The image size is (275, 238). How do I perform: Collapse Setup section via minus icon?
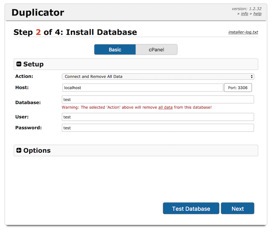(x=19, y=64)
